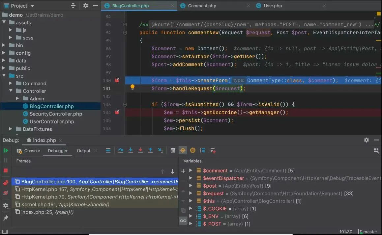Collapse the src folder

(x=4, y=75)
